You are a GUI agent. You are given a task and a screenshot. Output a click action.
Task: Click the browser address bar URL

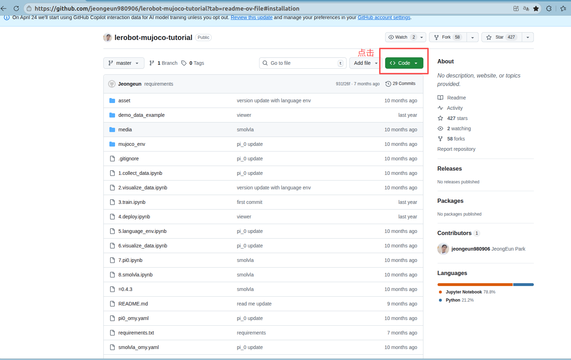167,8
